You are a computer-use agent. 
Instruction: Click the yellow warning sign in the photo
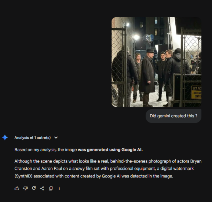click(x=196, y=92)
